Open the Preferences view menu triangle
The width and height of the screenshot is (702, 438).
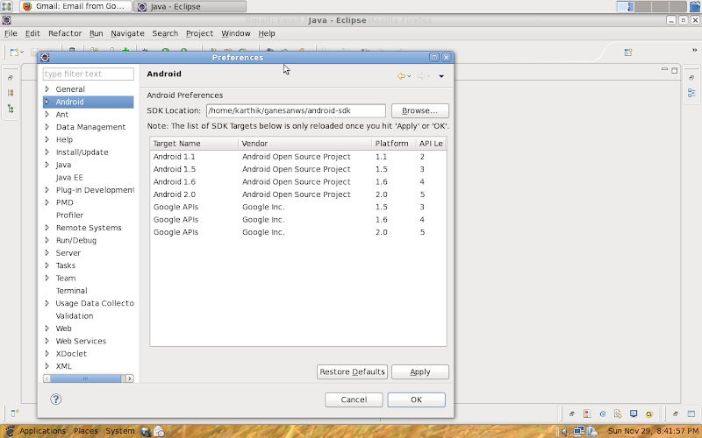(441, 76)
